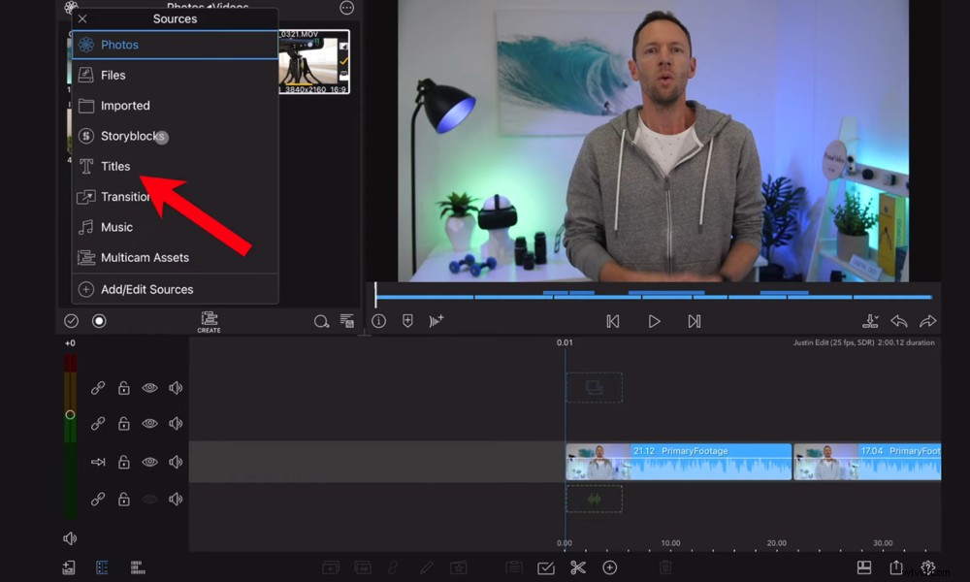Select Music in the Sources menu
This screenshot has width=970, height=582.
[x=116, y=226]
